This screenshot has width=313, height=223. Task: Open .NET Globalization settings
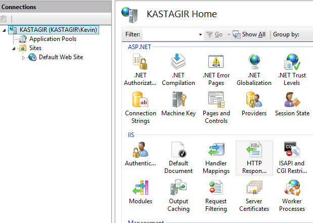[254, 70]
